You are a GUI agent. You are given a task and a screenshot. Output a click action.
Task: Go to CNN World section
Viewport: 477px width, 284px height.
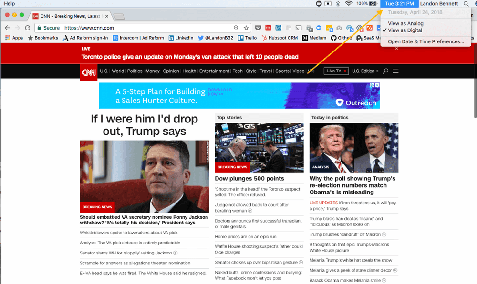118,71
